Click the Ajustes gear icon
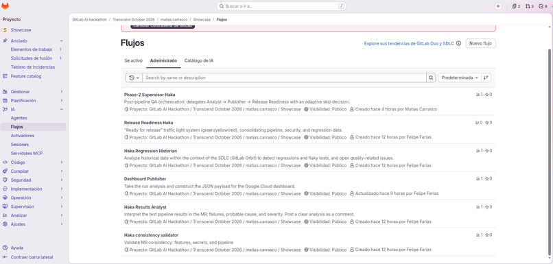Viewport: 553px width, 264px height. [5, 224]
